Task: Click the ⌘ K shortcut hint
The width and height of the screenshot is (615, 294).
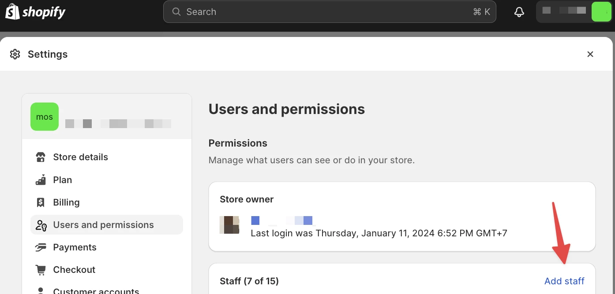Action: pyautogui.click(x=481, y=12)
